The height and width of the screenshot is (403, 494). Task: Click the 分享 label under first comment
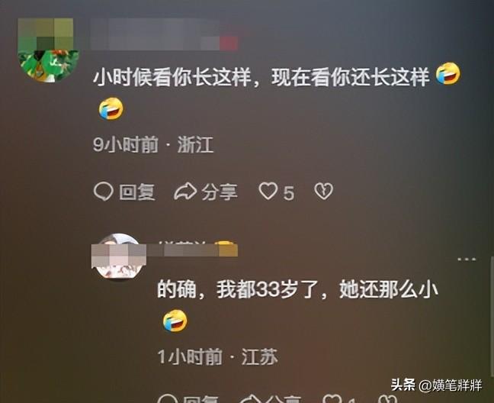tap(220, 192)
